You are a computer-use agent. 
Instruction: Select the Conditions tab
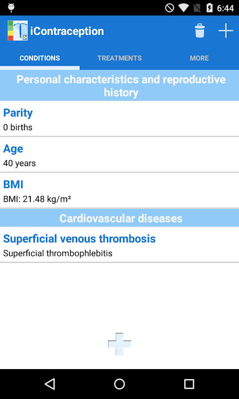click(x=40, y=58)
